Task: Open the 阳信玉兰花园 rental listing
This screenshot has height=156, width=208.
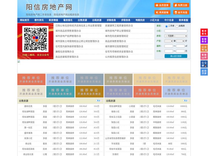Action: [x=115, y=117]
